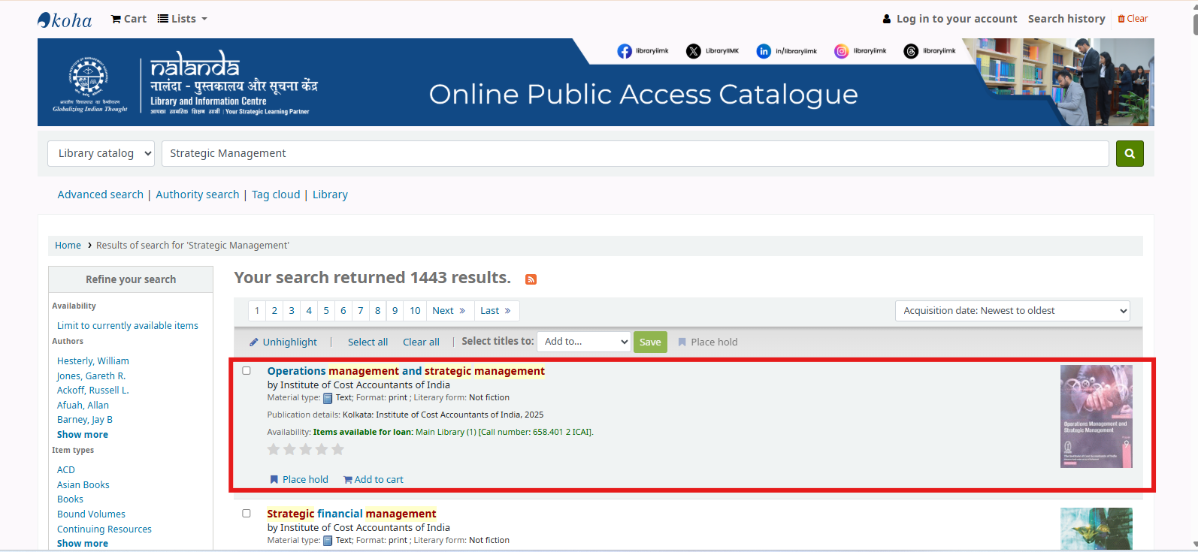This screenshot has width=1198, height=552.
Task: Open the Add to... list dropdown
Action: coord(583,342)
